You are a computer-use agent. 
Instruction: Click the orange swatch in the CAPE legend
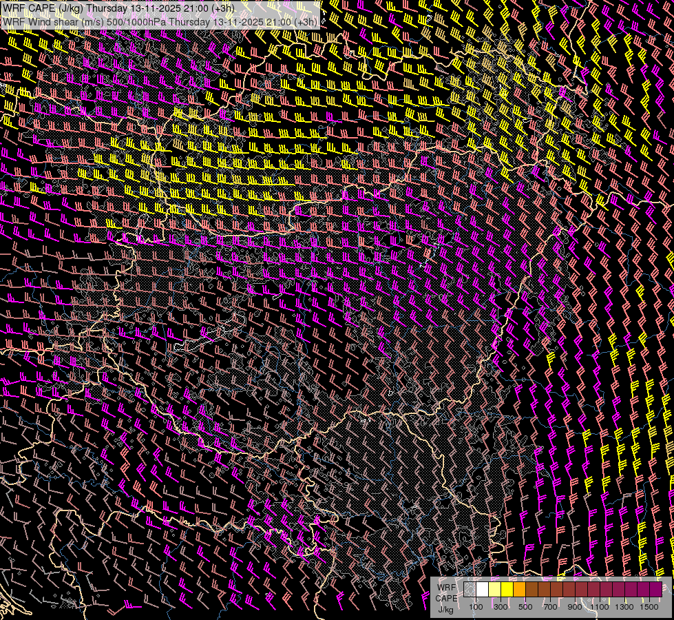click(x=519, y=589)
